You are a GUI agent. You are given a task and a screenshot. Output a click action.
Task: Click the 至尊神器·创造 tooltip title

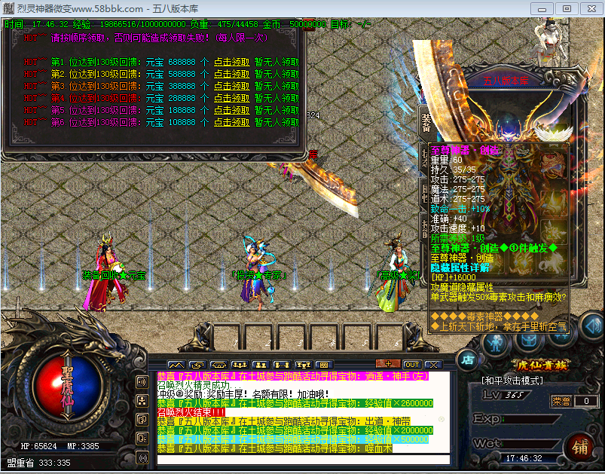[465, 150]
